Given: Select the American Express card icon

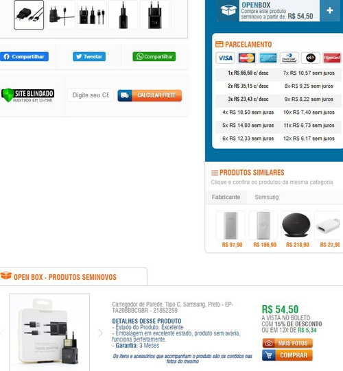Looking at the screenshot, I should coord(268,58).
